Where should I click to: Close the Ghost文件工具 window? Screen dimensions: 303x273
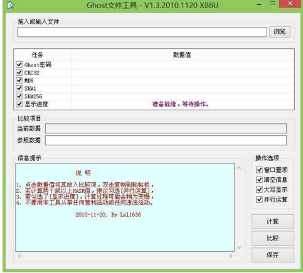point(290,4)
